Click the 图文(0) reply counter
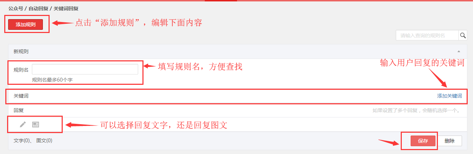The height and width of the screenshot is (154, 473). point(44,141)
